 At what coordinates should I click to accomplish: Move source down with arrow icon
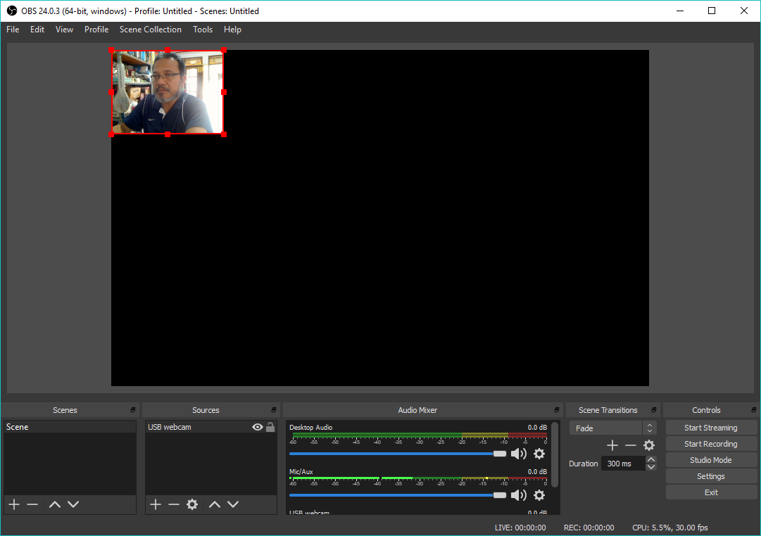point(233,504)
